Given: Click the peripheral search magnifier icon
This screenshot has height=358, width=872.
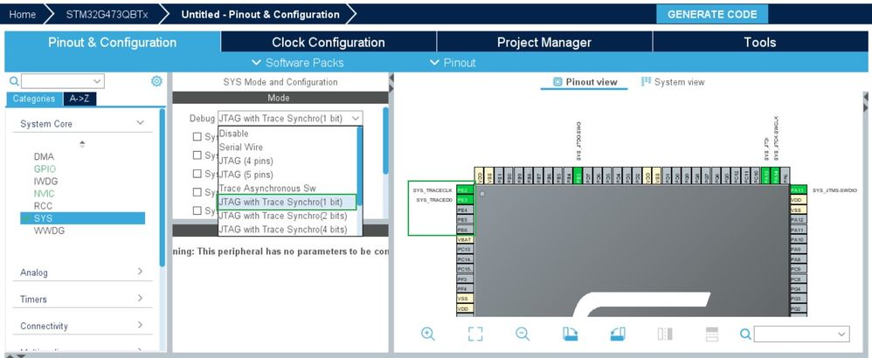Looking at the screenshot, I should tap(15, 81).
